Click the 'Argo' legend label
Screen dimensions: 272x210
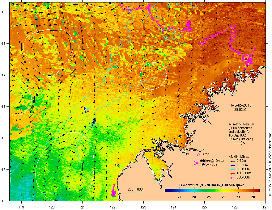[206, 154]
